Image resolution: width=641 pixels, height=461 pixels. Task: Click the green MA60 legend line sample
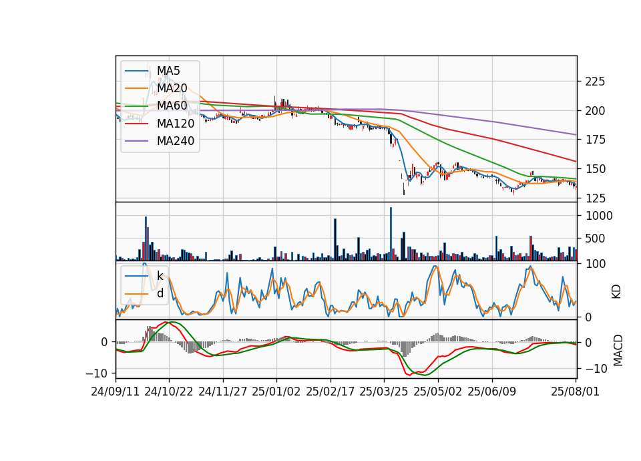pyautogui.click(x=136, y=106)
